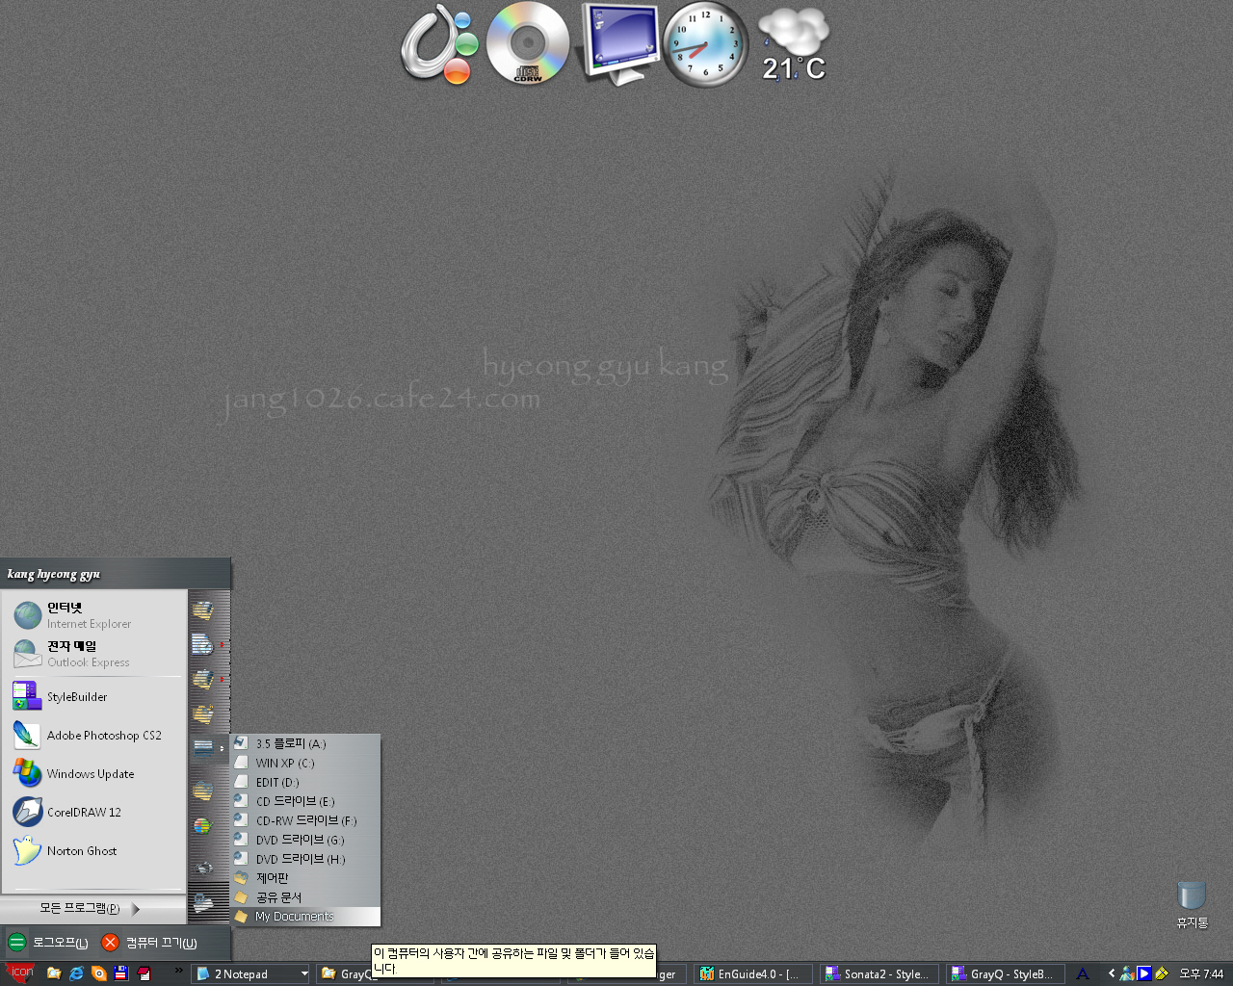Expand hidden quick launch items chevron
This screenshot has height=986, width=1233.
coord(178,970)
